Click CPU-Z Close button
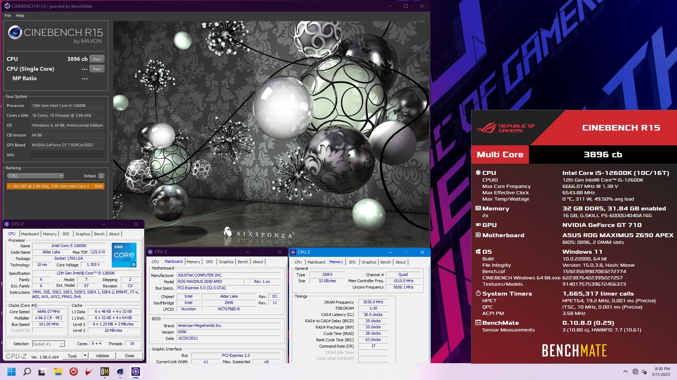Viewport: 677px width, 380px height. point(129,356)
